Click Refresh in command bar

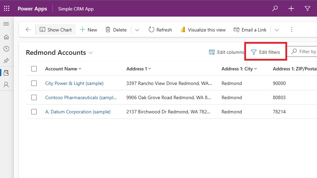160,30
